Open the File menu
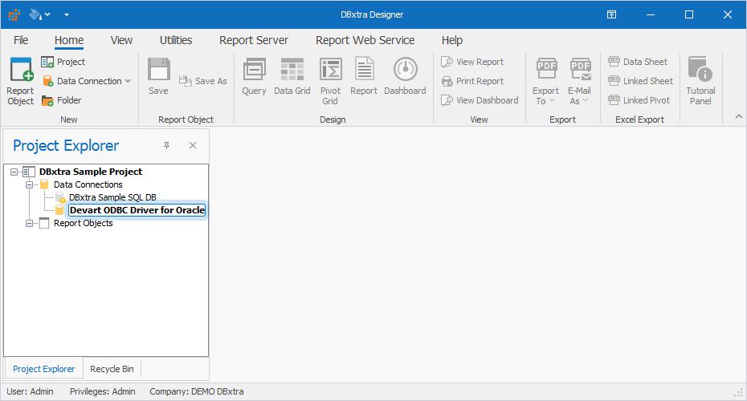This screenshot has height=401, width=747. 21,40
